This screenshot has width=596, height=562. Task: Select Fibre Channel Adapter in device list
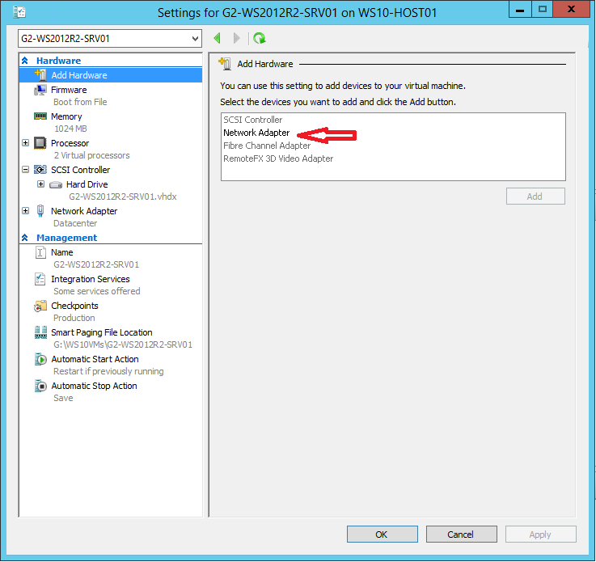tap(267, 146)
